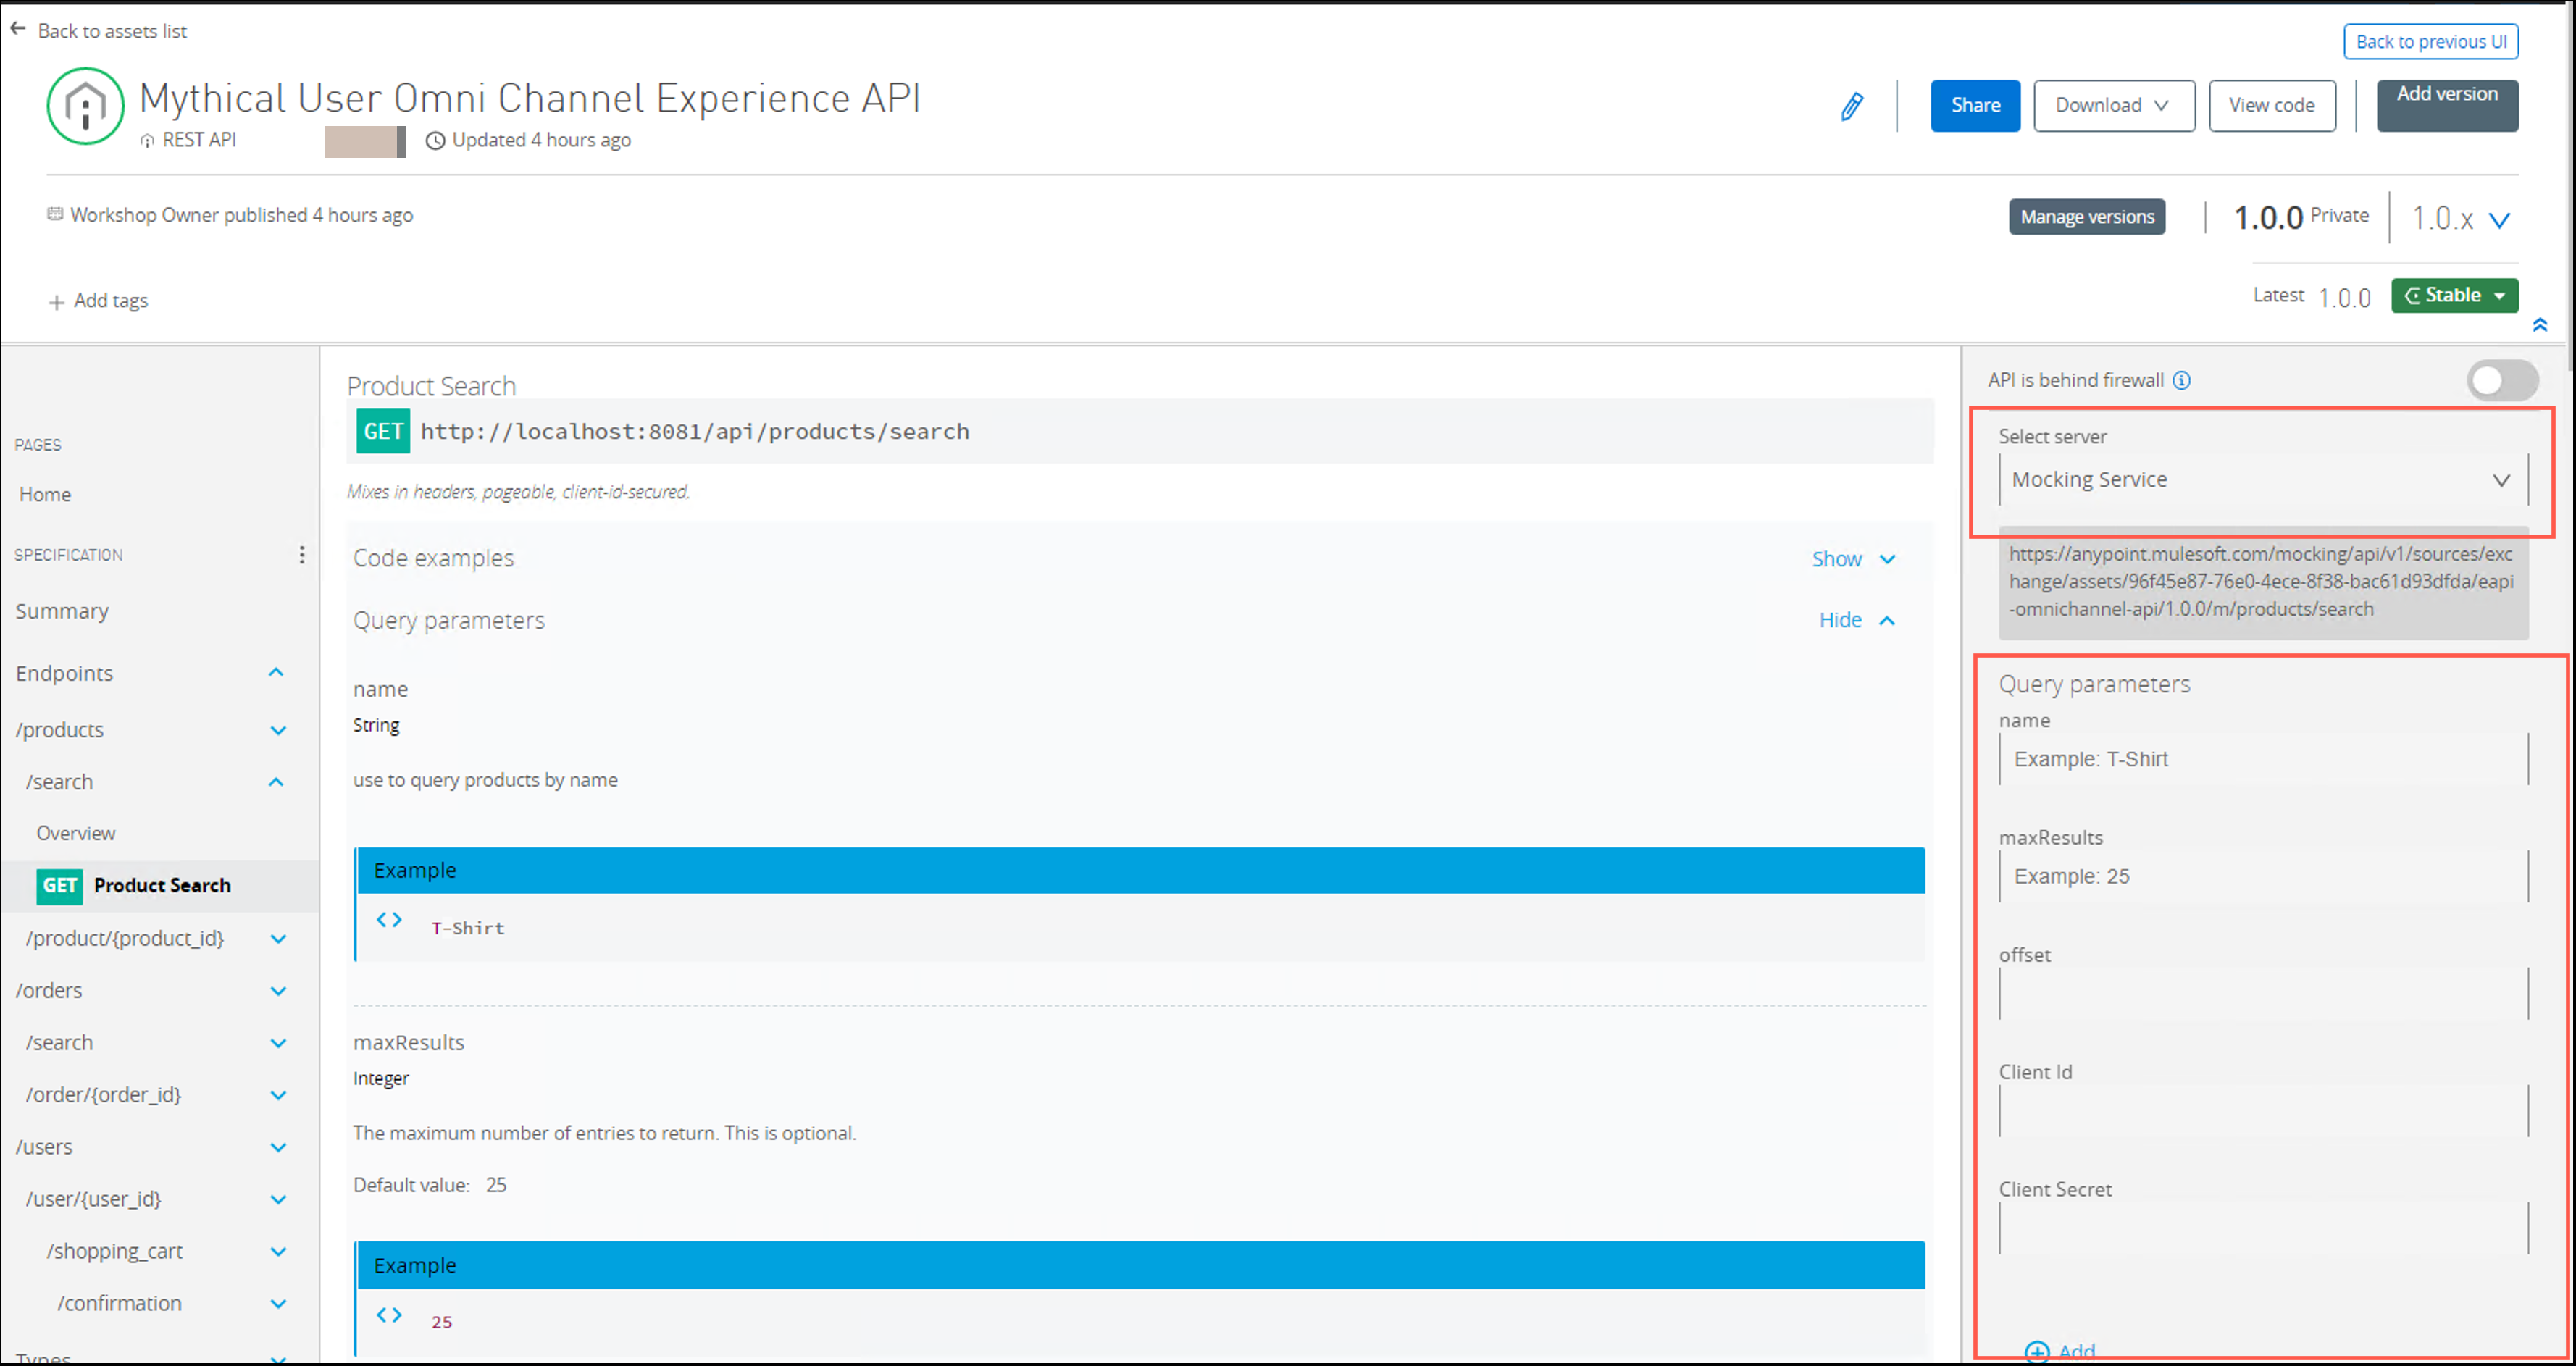2576x1366 pixels.
Task: Open the Select server dropdown
Action: click(2261, 480)
